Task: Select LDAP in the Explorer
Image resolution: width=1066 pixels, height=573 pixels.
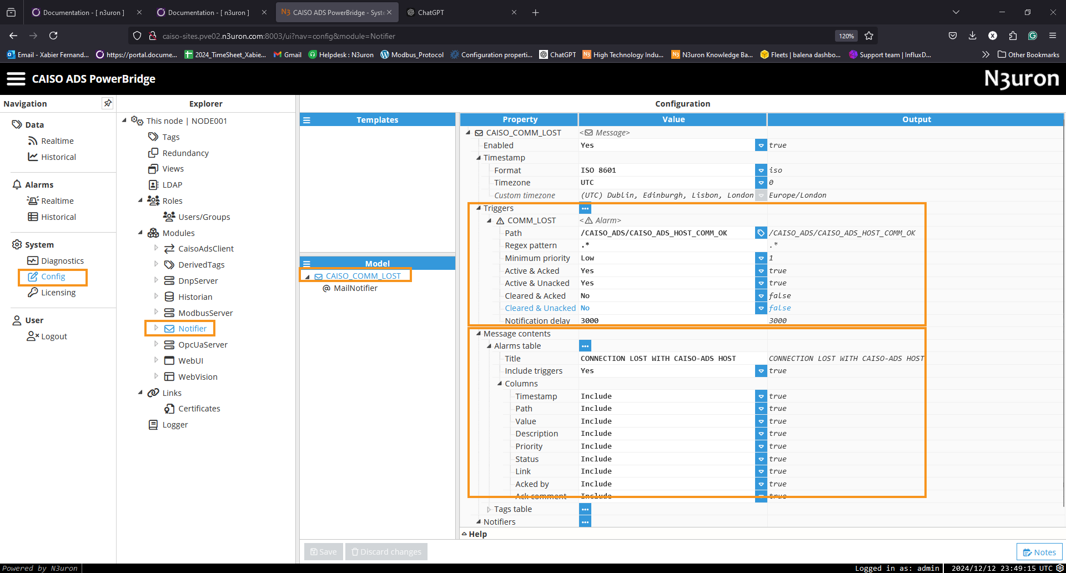Action: [165, 185]
